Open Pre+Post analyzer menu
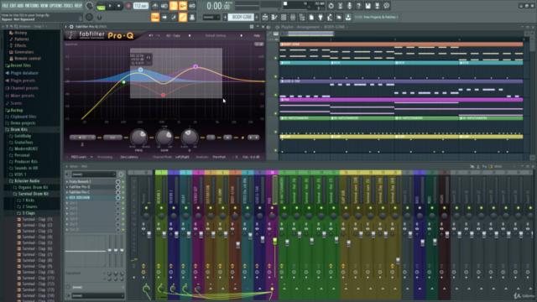Viewport: 537px width, 302px height. coord(219,157)
